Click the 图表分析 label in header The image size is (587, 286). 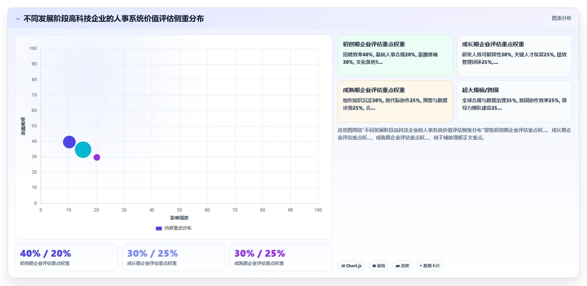561,18
